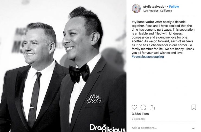Like the post with the heart icon
Viewport: 201px width, 132px height.
[x=134, y=107]
